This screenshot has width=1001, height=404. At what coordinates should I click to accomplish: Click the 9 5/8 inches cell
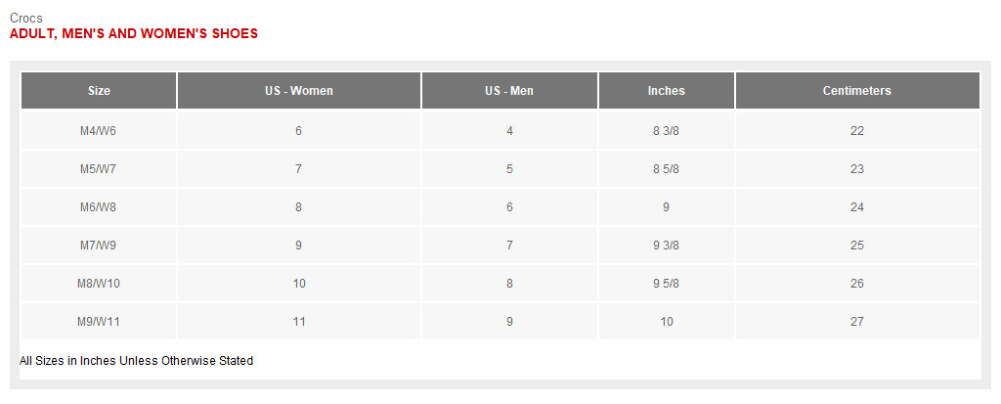(x=667, y=283)
